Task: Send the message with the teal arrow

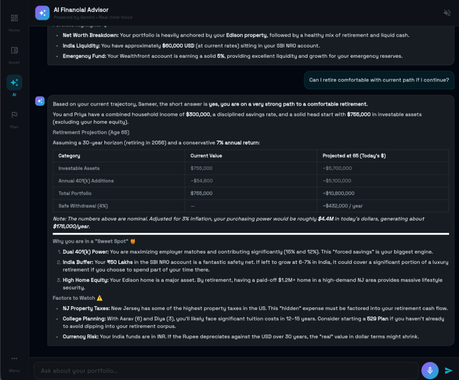Action: tap(448, 371)
